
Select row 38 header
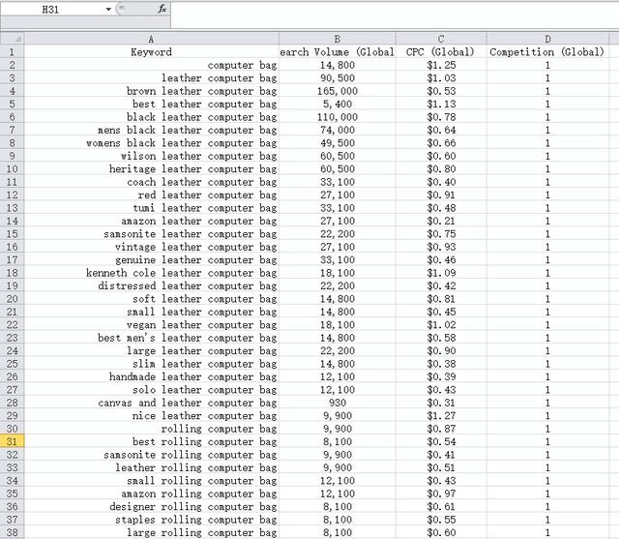pos(13,532)
